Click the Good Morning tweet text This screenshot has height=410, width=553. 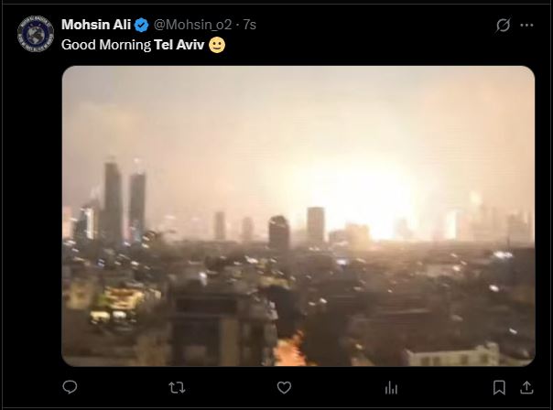point(106,45)
